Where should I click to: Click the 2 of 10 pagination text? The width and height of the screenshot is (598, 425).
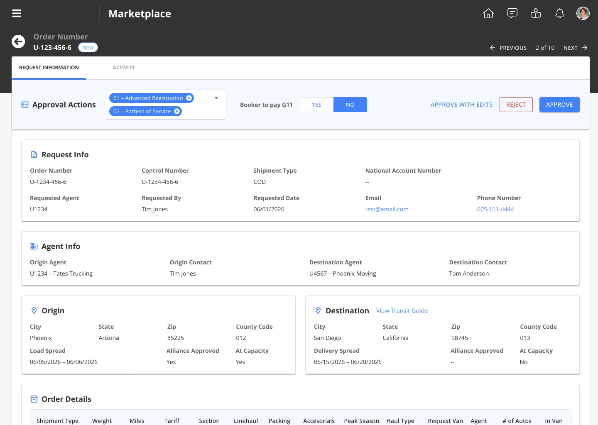pyautogui.click(x=545, y=48)
